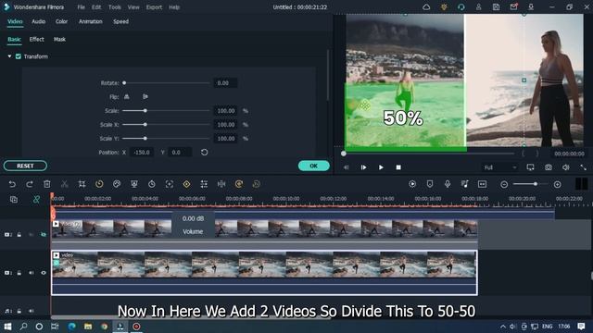The image size is (593, 333).
Task: Open the Edit adjustment sliders icon
Action: pos(204,184)
